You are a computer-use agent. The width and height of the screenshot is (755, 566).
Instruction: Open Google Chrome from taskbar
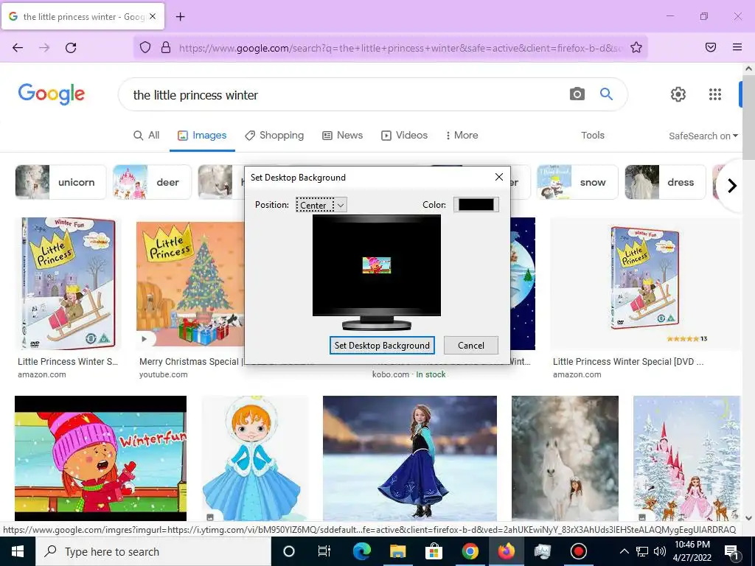(x=470, y=551)
